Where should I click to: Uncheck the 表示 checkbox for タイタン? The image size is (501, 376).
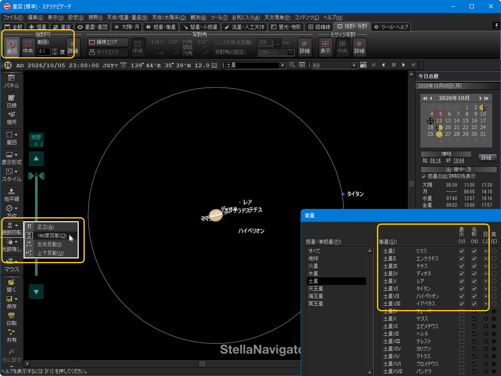461,289
